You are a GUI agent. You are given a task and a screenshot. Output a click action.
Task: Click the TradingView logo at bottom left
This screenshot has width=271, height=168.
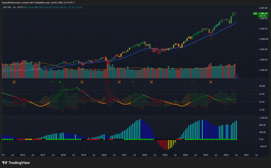pos(16,163)
